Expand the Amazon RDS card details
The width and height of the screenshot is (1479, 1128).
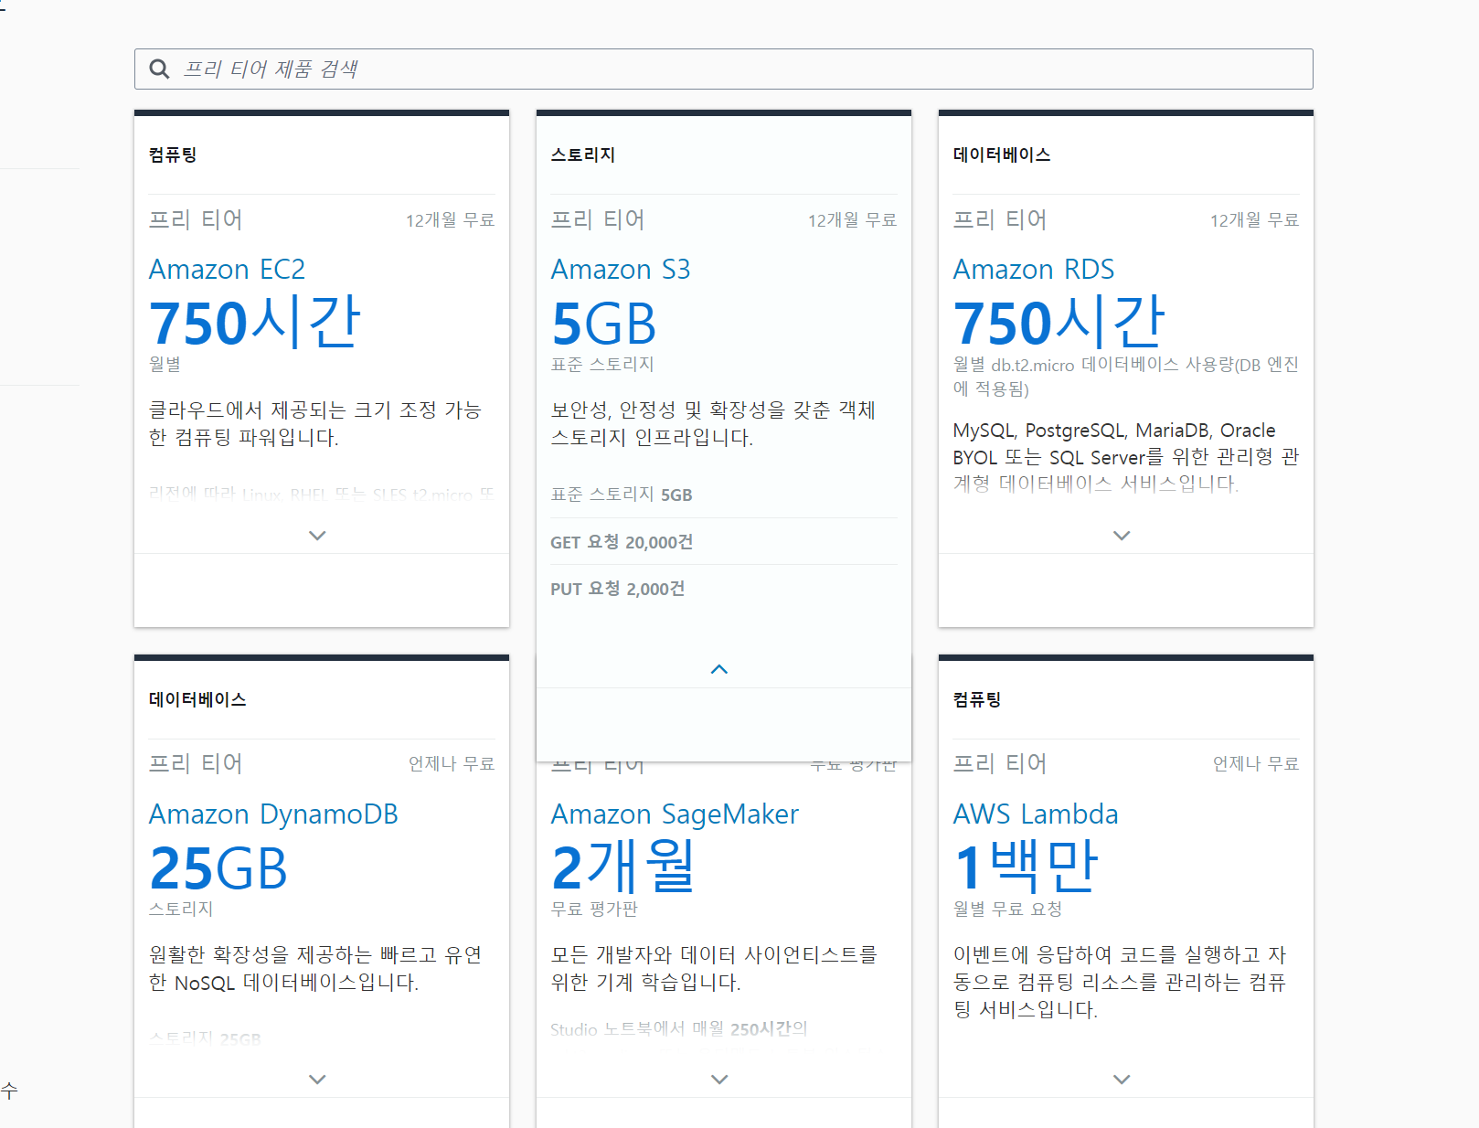[x=1122, y=536]
